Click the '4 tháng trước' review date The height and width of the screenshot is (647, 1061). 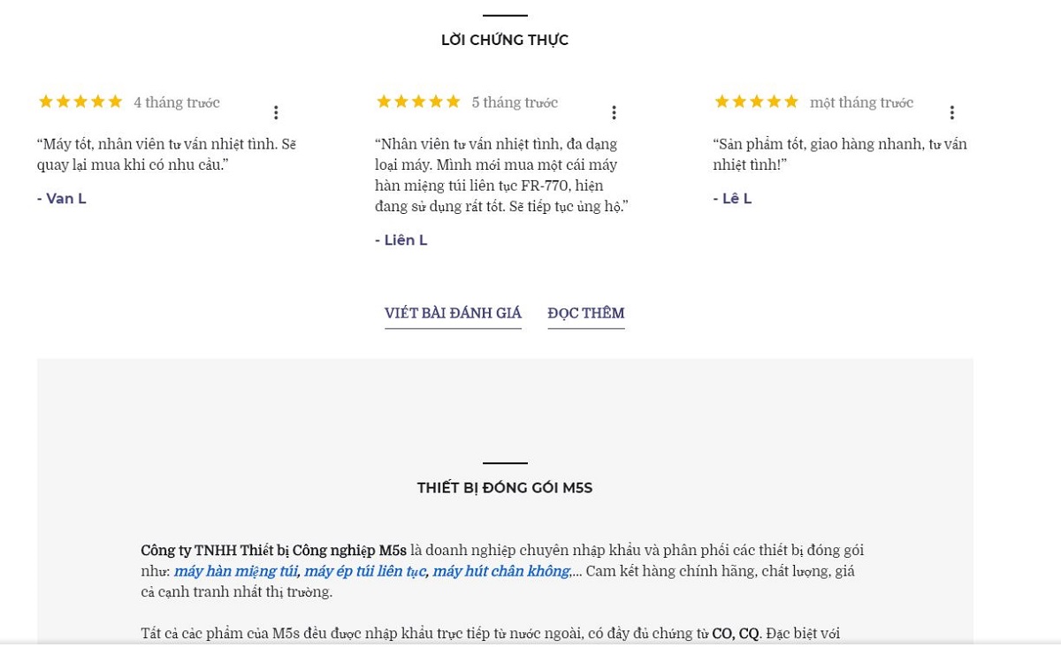tap(177, 103)
